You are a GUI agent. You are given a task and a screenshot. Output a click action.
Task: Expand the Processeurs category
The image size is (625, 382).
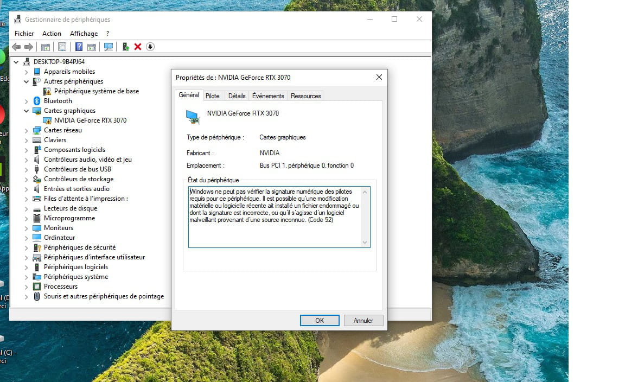[26, 286]
